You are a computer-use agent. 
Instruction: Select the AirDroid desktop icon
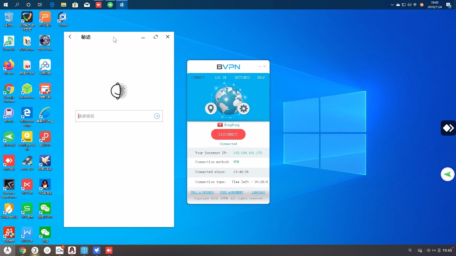point(9,139)
